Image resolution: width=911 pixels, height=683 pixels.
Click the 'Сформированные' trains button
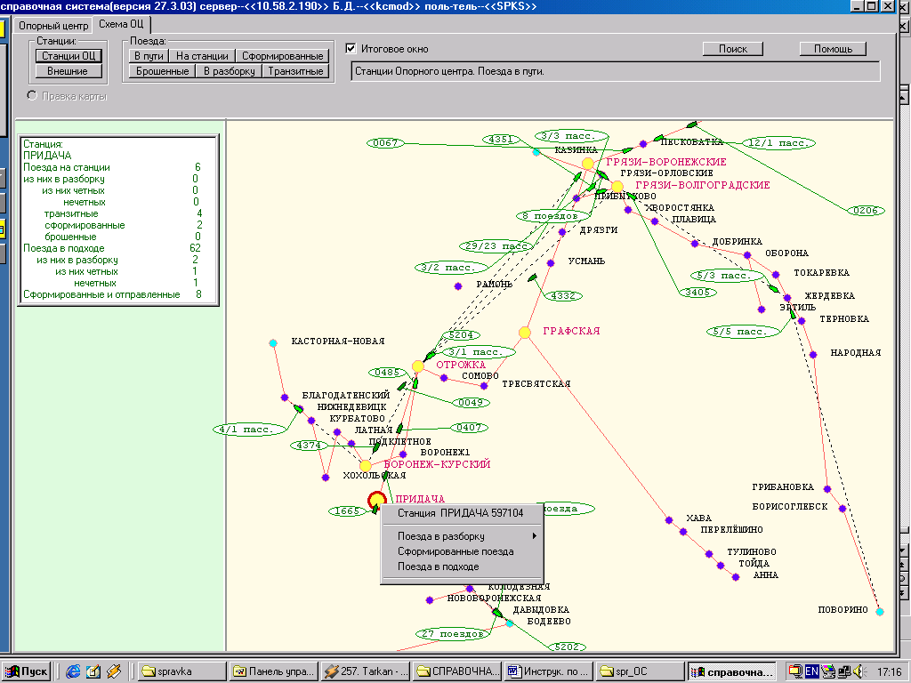282,56
